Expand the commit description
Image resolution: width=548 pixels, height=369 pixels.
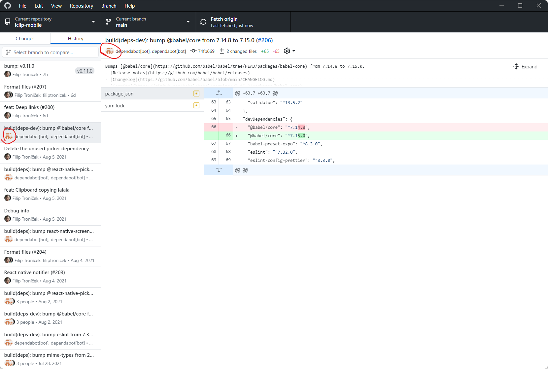[526, 67]
